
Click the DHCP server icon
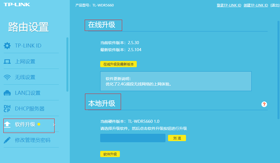point(7,109)
